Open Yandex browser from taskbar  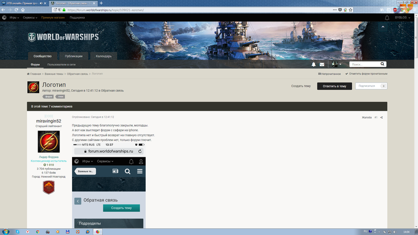(28, 232)
